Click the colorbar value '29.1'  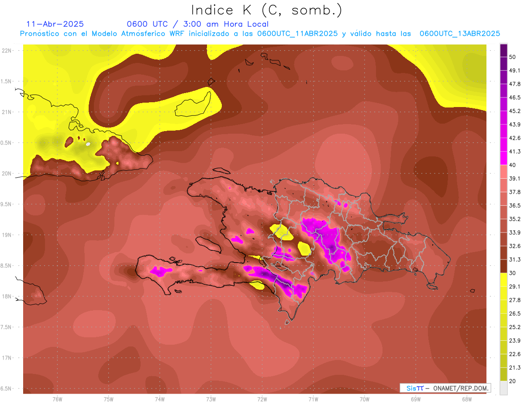pyautogui.click(x=515, y=286)
